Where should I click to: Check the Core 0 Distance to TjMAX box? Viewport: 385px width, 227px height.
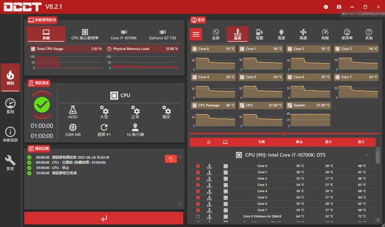coord(198,216)
